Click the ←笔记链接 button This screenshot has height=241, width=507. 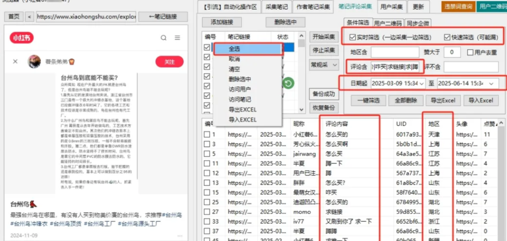(x=163, y=17)
